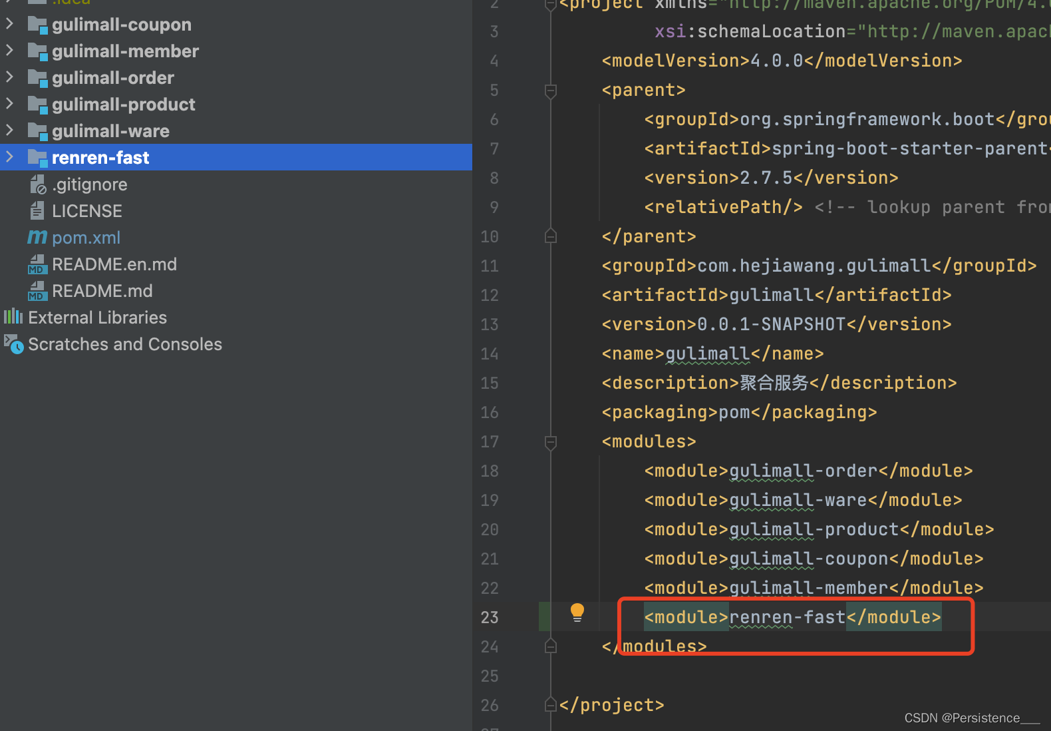Click the gulimall-product folder icon
Screen dimensions: 1051x731
37,105
